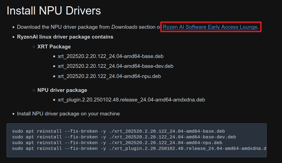
Task: Click the xrt_plugin amdxdna.deb list item
Action: pos(131,100)
